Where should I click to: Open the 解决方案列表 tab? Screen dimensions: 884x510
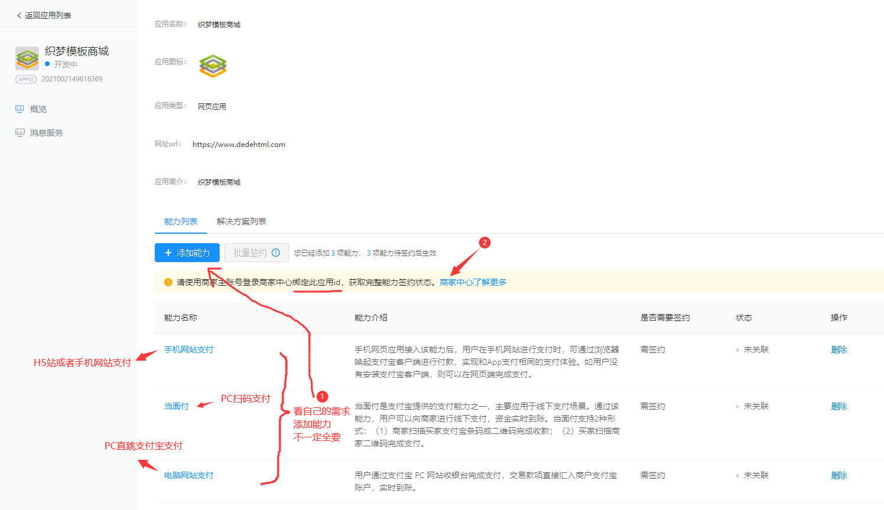[x=241, y=221]
